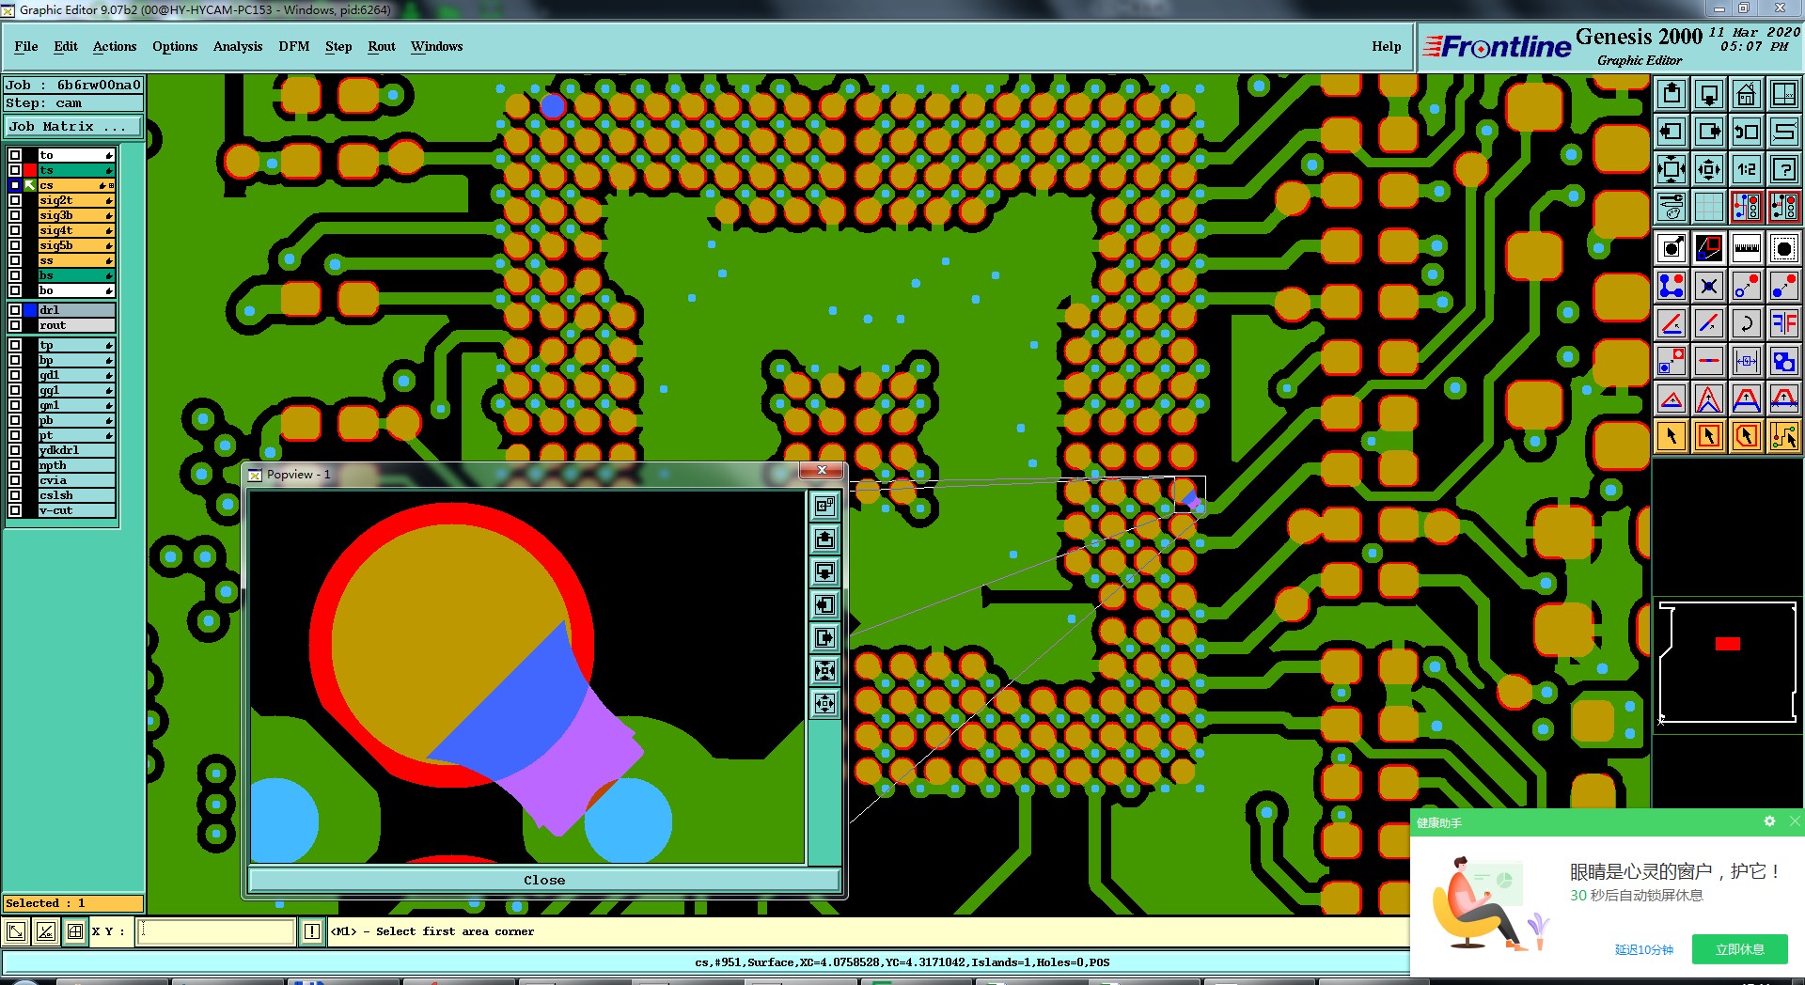This screenshot has width=1805, height=985.
Task: Open the wrench and palette settings icon
Action: tap(1672, 206)
